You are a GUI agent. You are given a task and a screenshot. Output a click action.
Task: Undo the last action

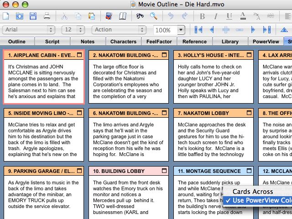pos(171,16)
